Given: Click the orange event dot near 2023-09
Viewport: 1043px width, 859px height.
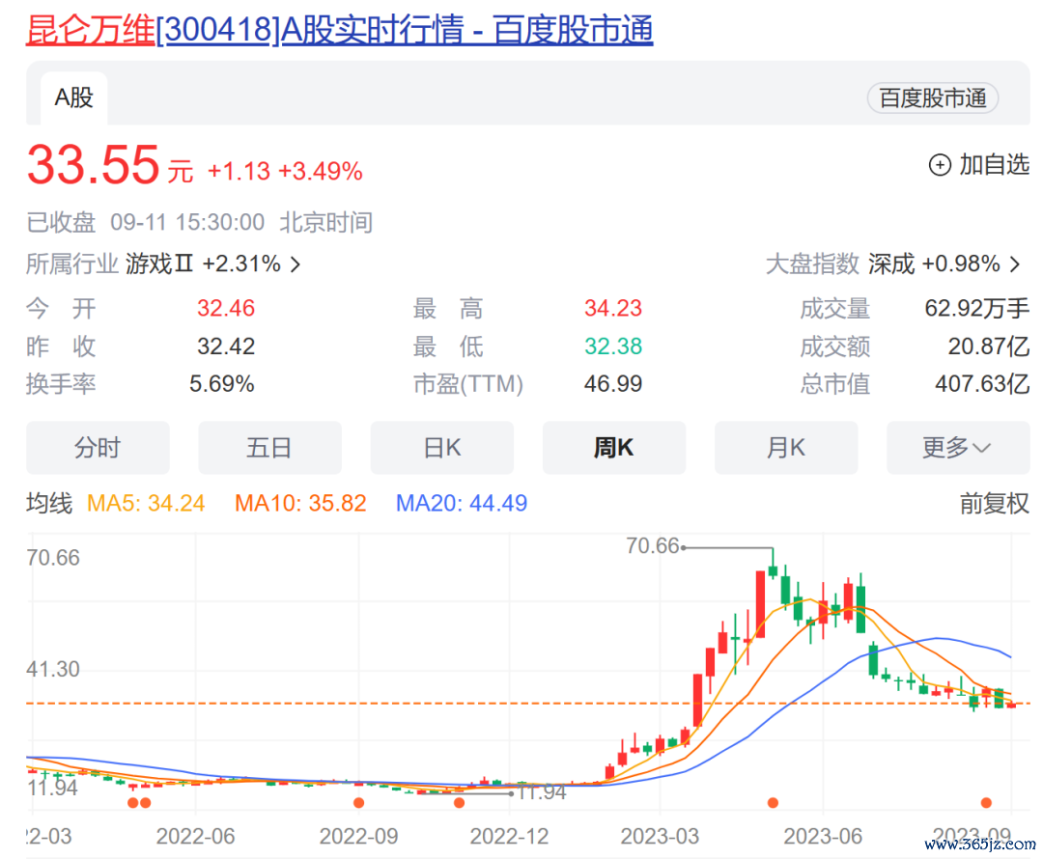Looking at the screenshot, I should (x=986, y=802).
